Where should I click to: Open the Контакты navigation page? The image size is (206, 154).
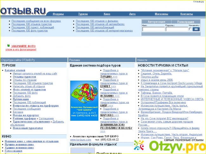(x=186, y=14)
